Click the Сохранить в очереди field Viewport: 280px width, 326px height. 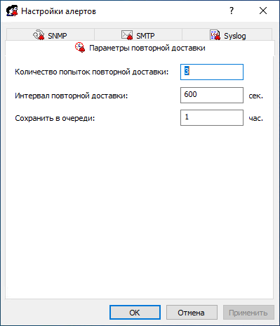click(x=212, y=117)
